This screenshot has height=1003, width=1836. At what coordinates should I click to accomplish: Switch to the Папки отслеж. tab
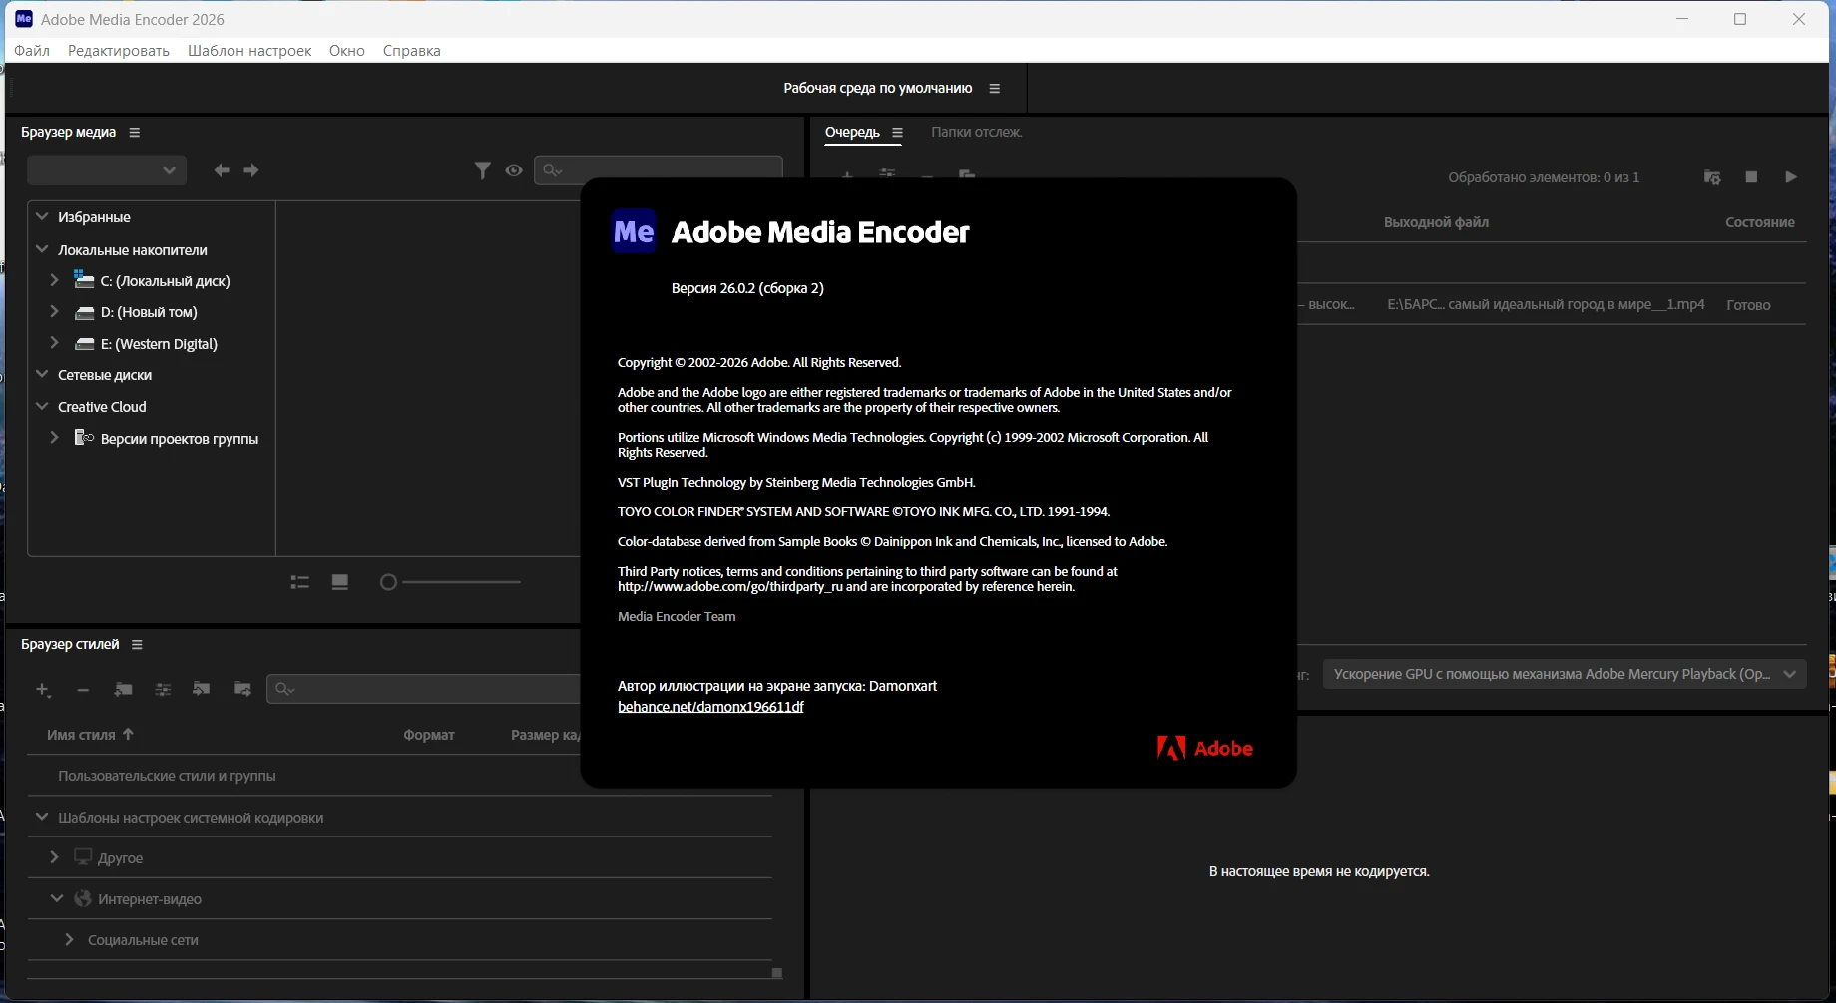point(976,132)
